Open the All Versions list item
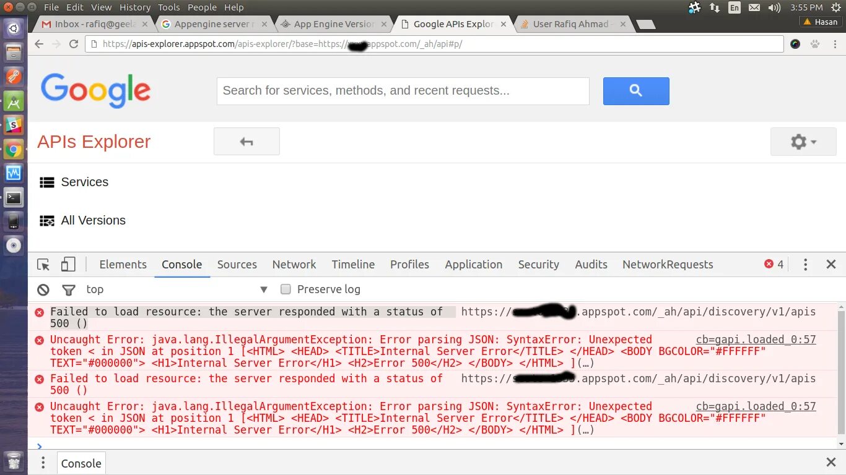Image resolution: width=846 pixels, height=475 pixels. 82,220
